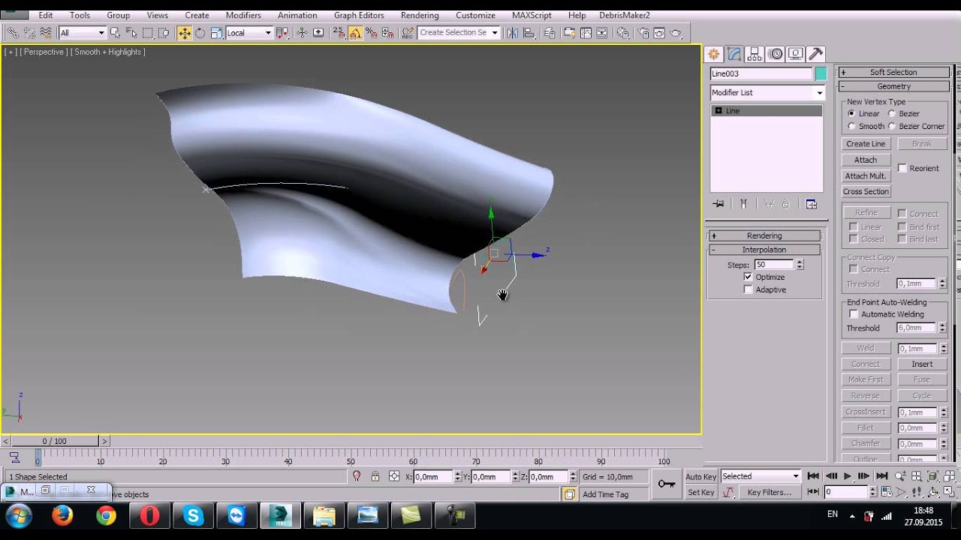Open the Rendering menu

pos(420,15)
